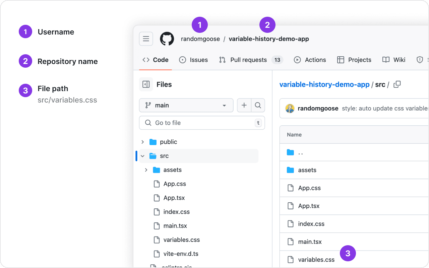Click the open folder icon beside src
Viewport: 429px width, 268px height.
153,156
